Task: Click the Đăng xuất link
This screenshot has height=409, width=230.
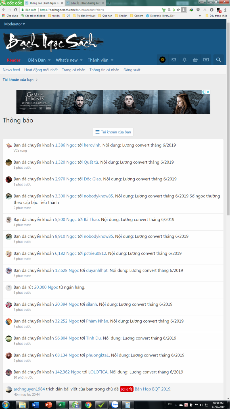Action: click(x=132, y=70)
